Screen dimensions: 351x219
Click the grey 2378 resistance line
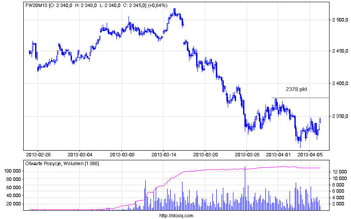click(301, 98)
